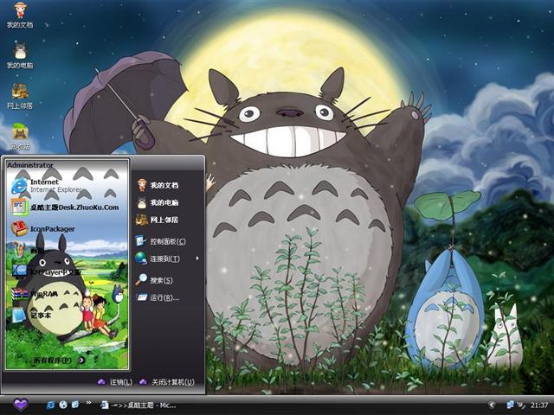This screenshot has height=415, width=554.
Task: Open the recycle bin desktop icon
Action: 20,137
